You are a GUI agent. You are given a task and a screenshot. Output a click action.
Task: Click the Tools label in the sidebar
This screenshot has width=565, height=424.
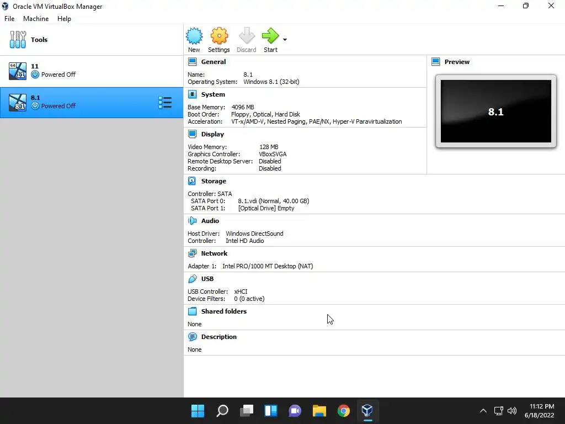click(x=39, y=40)
